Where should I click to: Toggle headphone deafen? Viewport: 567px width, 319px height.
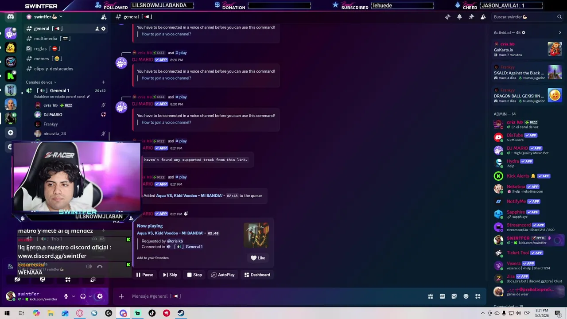[83, 296]
